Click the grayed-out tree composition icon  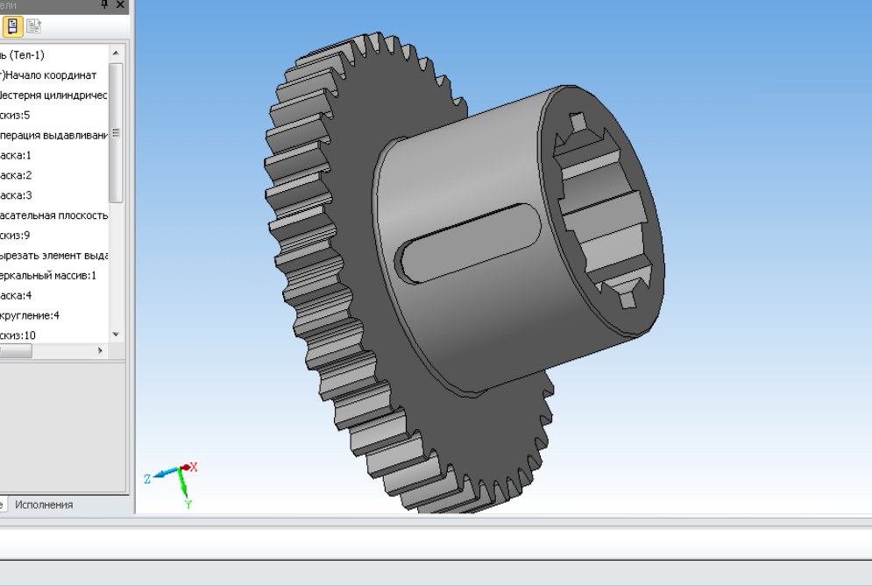pos(34,26)
